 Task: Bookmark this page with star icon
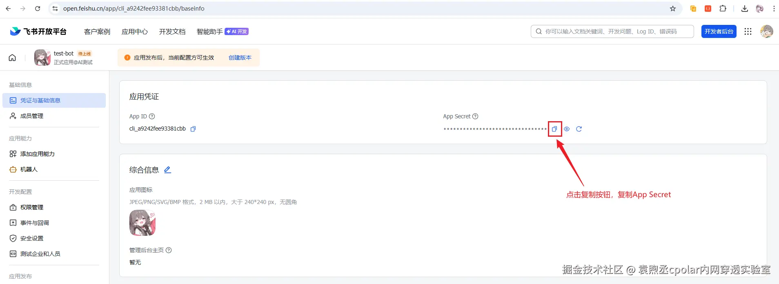(x=673, y=9)
